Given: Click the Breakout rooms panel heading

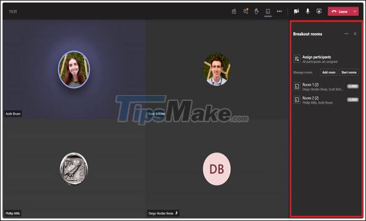Looking at the screenshot, I should [308, 34].
